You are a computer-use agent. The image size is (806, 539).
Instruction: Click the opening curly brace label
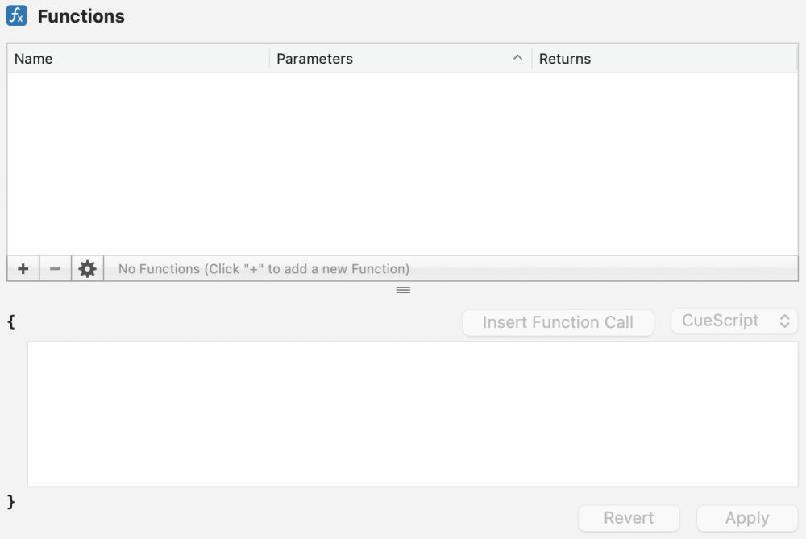pos(11,321)
